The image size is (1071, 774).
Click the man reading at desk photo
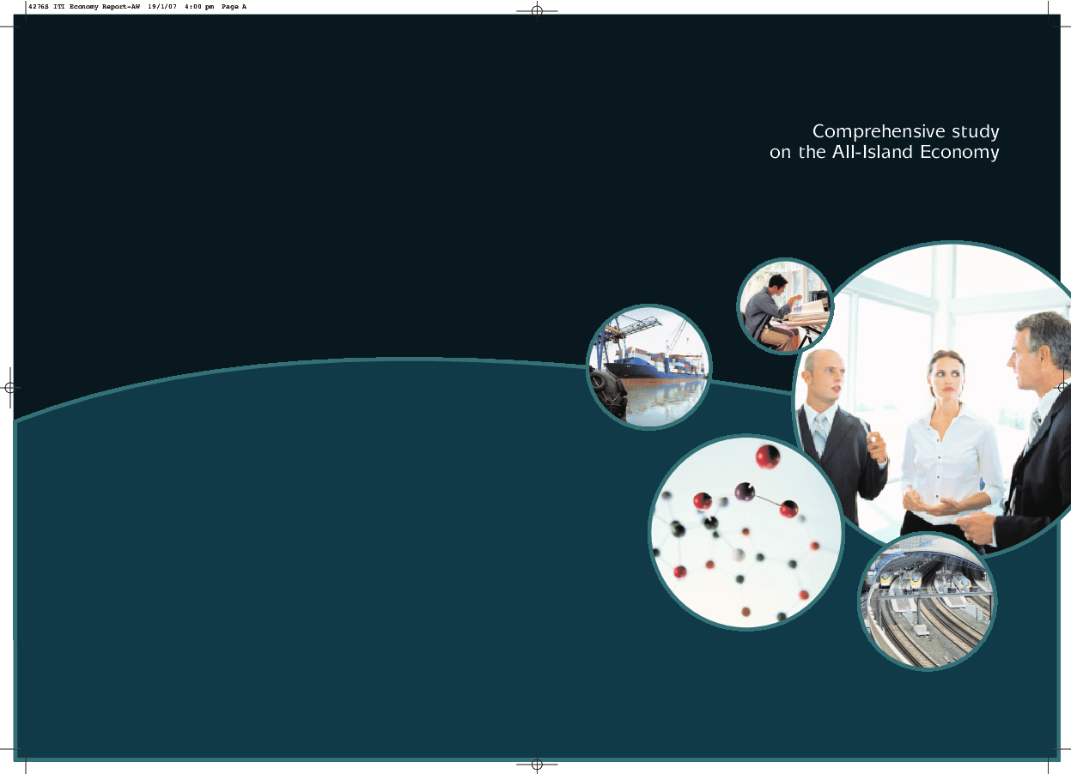pyautogui.click(x=784, y=305)
